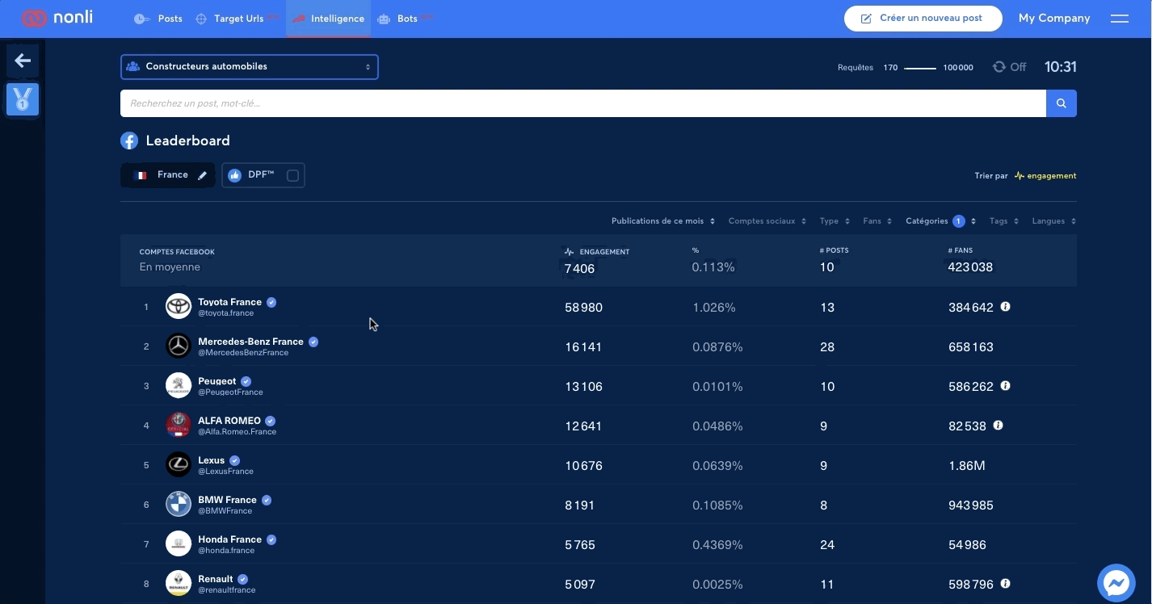Click the En moyenne row label
The height and width of the screenshot is (604, 1152).
(x=170, y=267)
